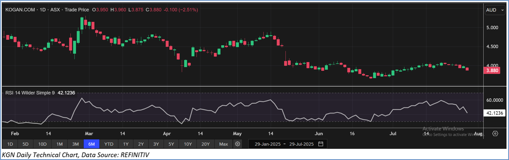Show year-to-date with YTD button
This screenshot has height=160, width=509.
click(x=109, y=144)
